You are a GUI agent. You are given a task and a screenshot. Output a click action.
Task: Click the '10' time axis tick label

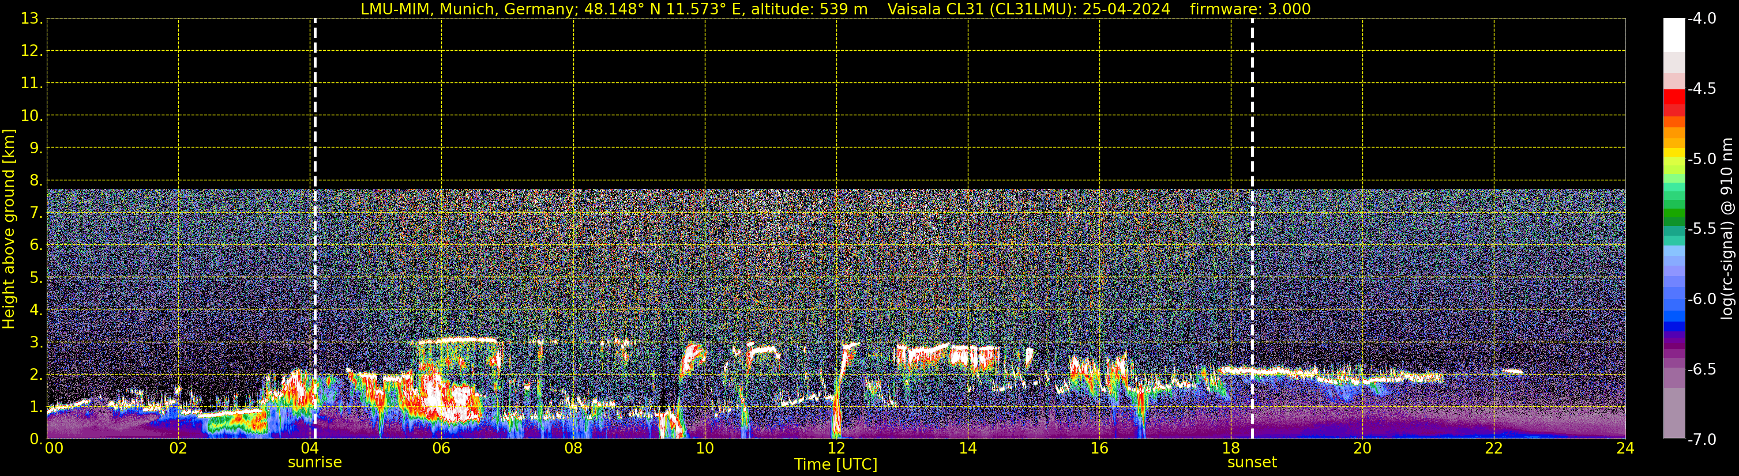pyautogui.click(x=705, y=449)
